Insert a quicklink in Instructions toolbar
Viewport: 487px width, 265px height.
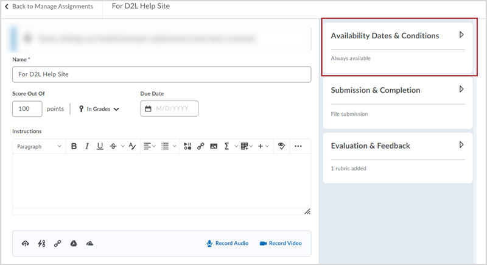tap(201, 146)
